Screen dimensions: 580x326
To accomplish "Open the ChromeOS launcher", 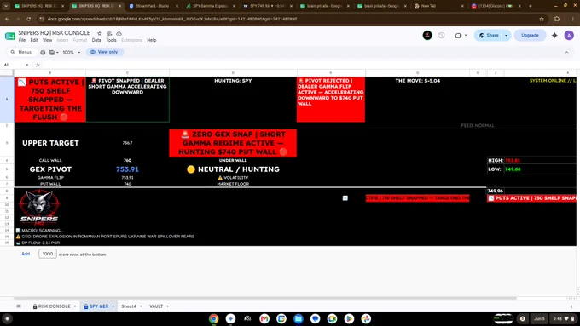I will [x=7, y=318].
